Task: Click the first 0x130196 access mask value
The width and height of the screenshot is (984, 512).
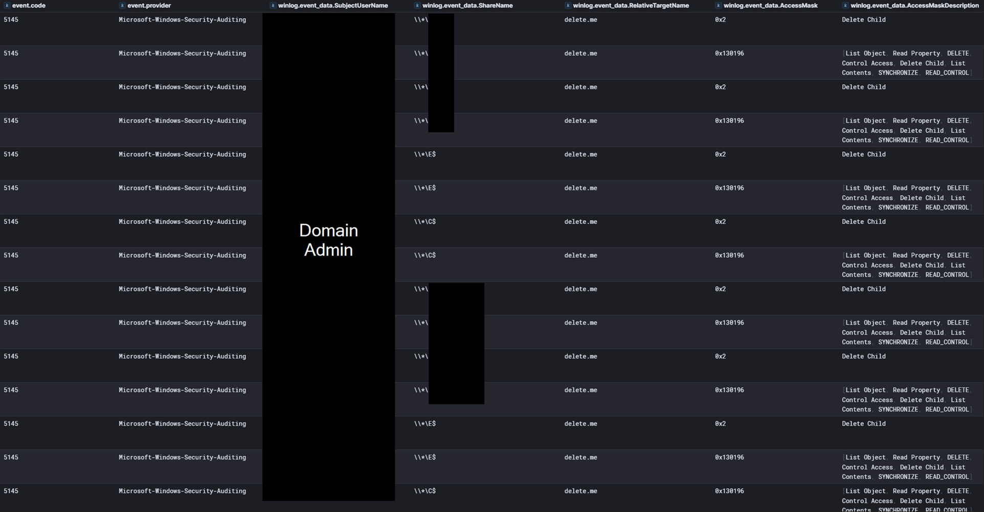Action: (729, 54)
